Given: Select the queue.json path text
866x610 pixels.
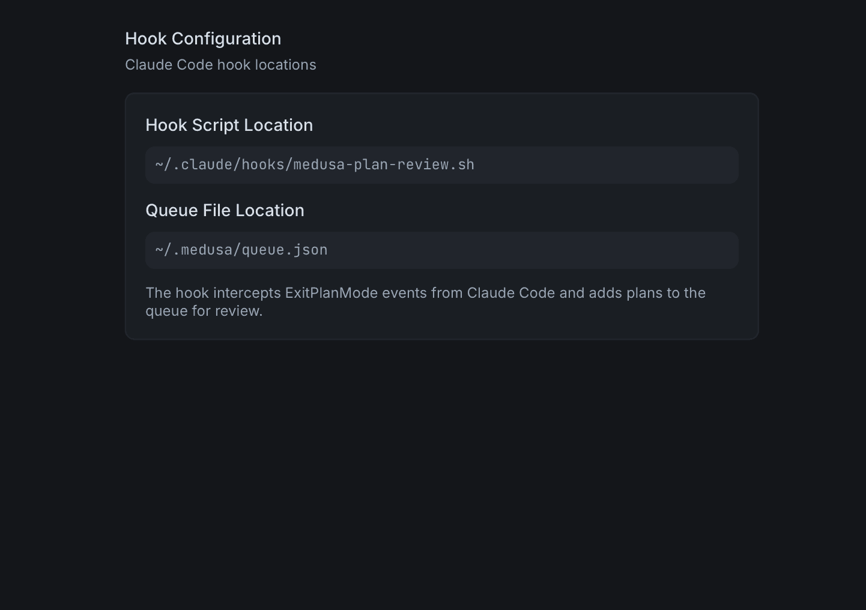Looking at the screenshot, I should [241, 250].
